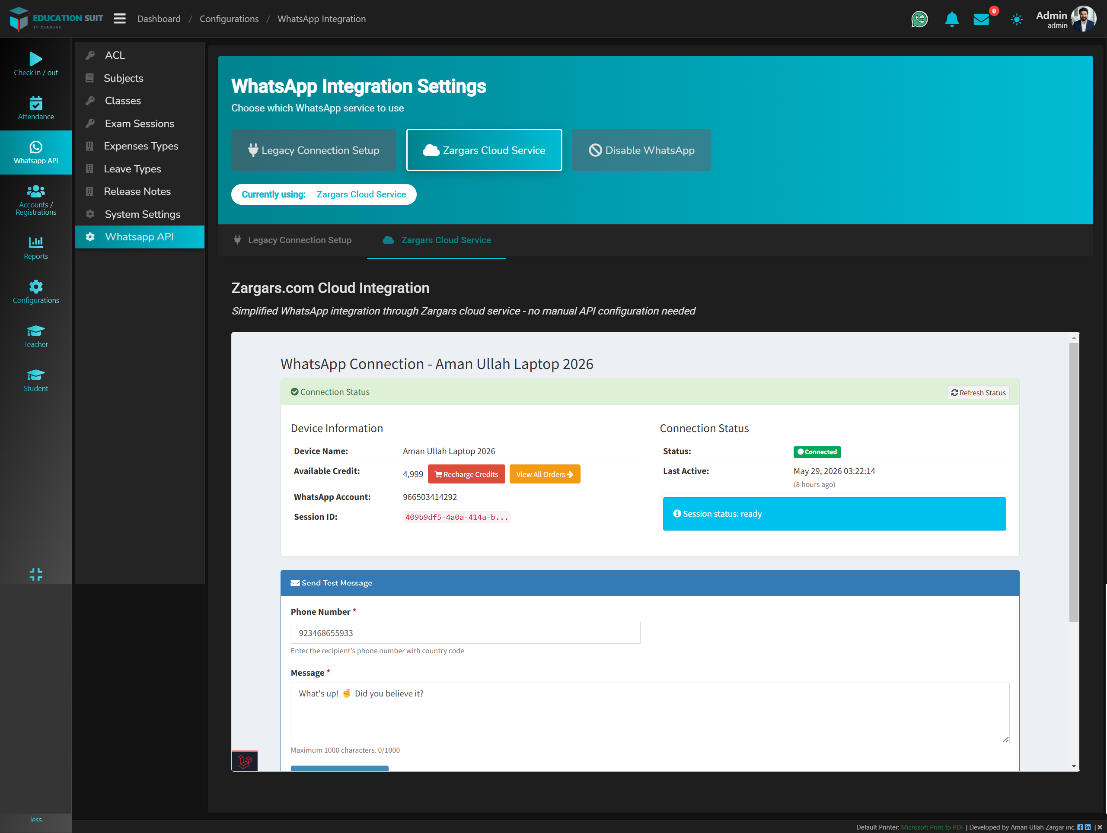Image resolution: width=1107 pixels, height=833 pixels.
Task: Click into the Phone Number field
Action: click(x=466, y=633)
